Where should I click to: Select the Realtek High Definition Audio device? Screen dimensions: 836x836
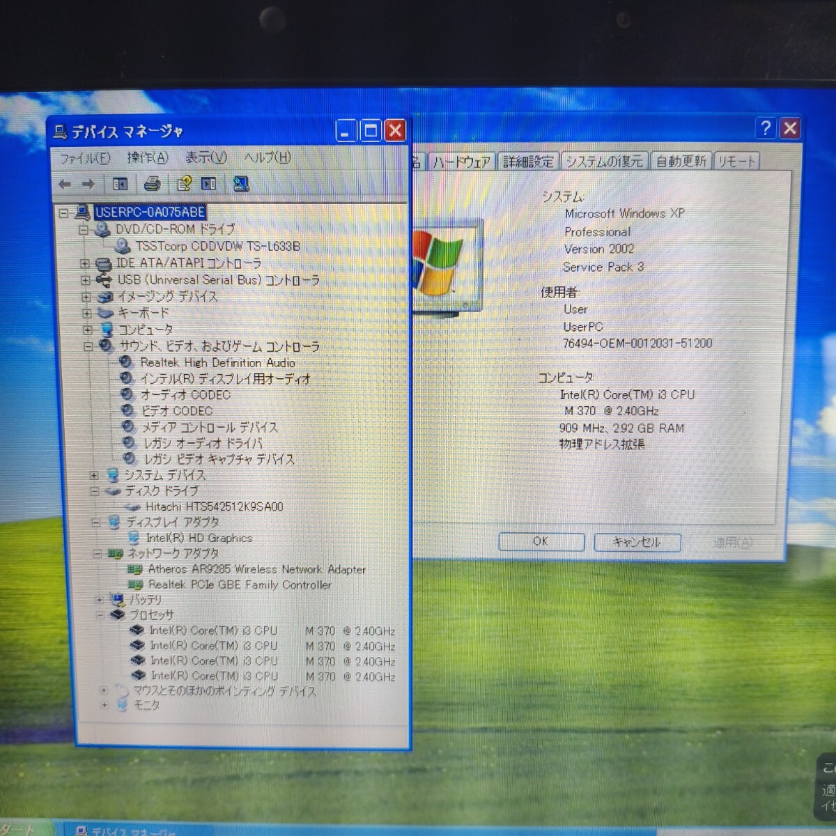217,362
